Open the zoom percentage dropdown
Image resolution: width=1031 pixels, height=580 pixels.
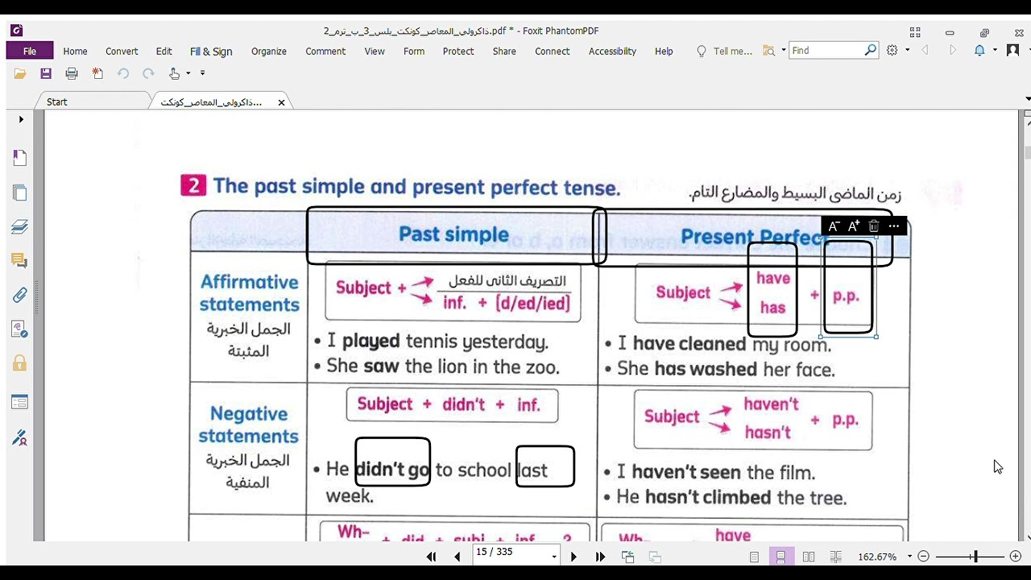[909, 557]
